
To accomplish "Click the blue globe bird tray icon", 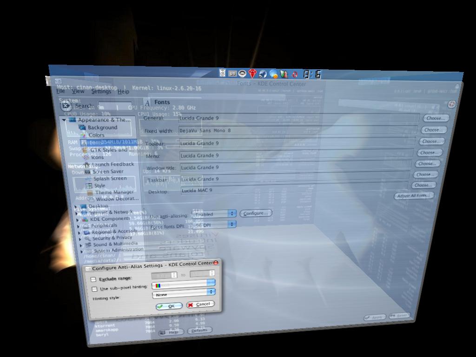I will [263, 74].
